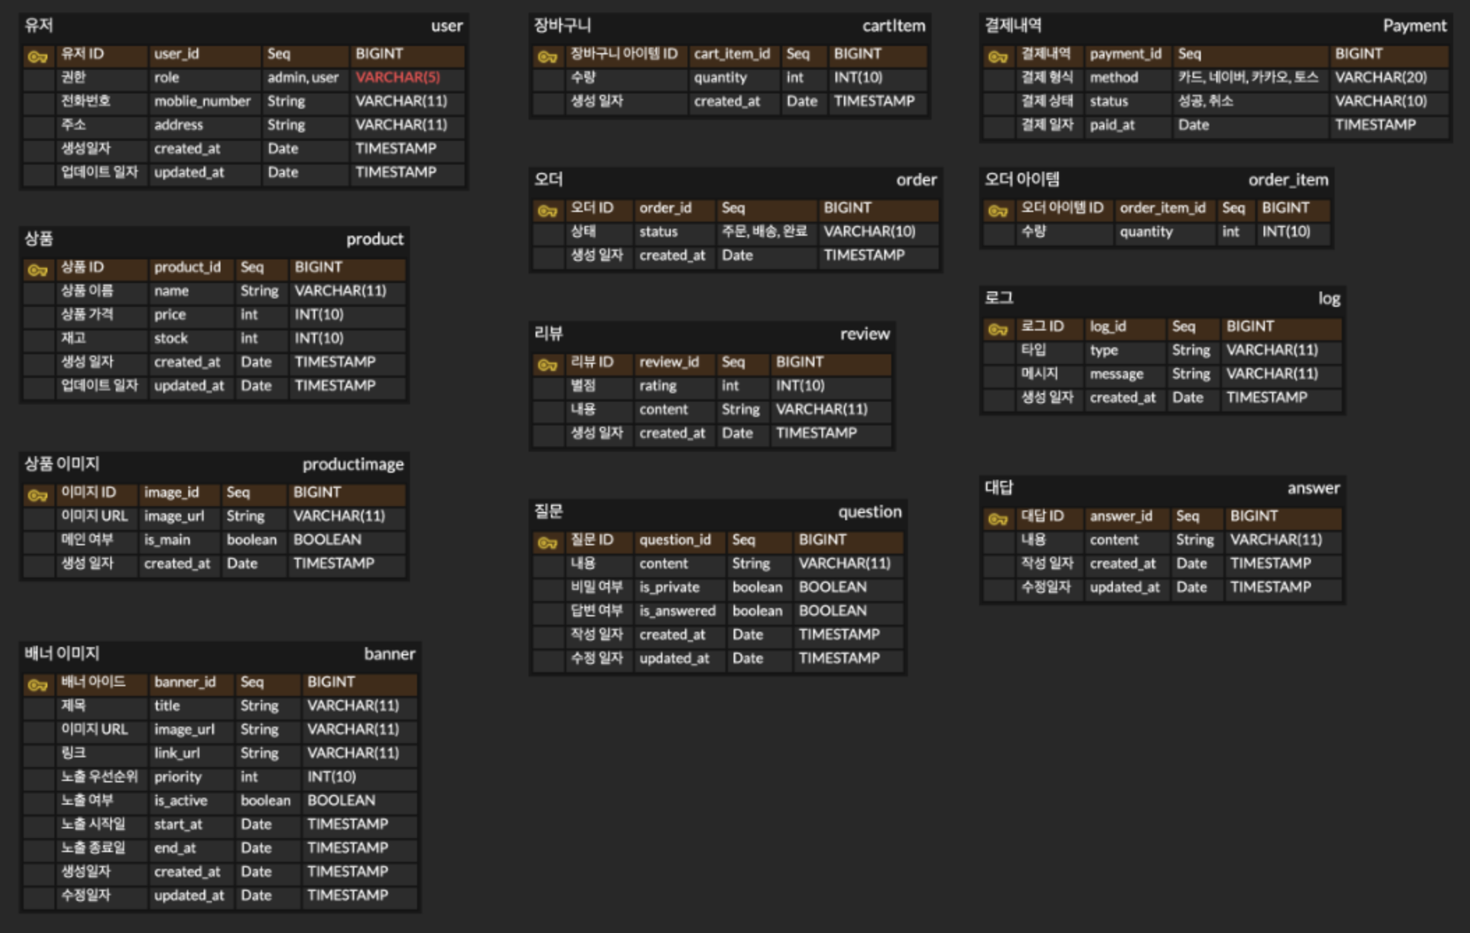Click the order status VARCHAR(10) cell
Screen dimensions: 1470x933
(870, 232)
